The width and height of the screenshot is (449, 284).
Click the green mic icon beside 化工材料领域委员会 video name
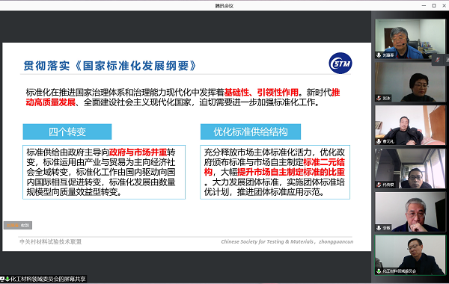pyautogui.click(x=379, y=271)
